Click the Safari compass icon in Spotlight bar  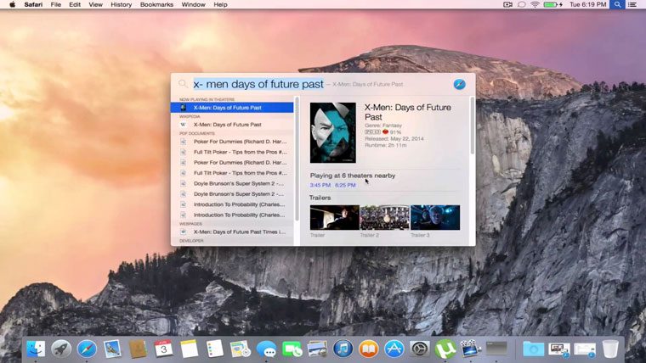pos(459,84)
